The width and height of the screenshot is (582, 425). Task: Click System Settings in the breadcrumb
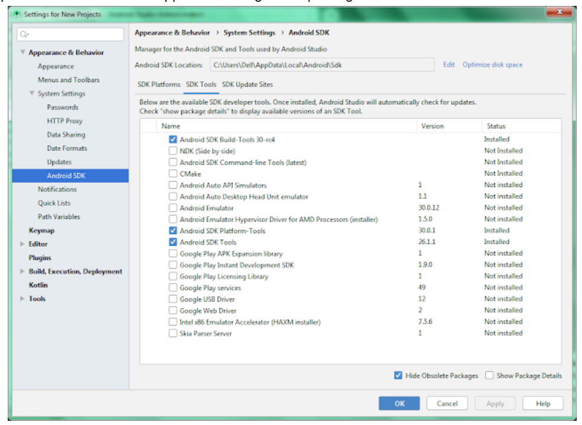coord(249,33)
